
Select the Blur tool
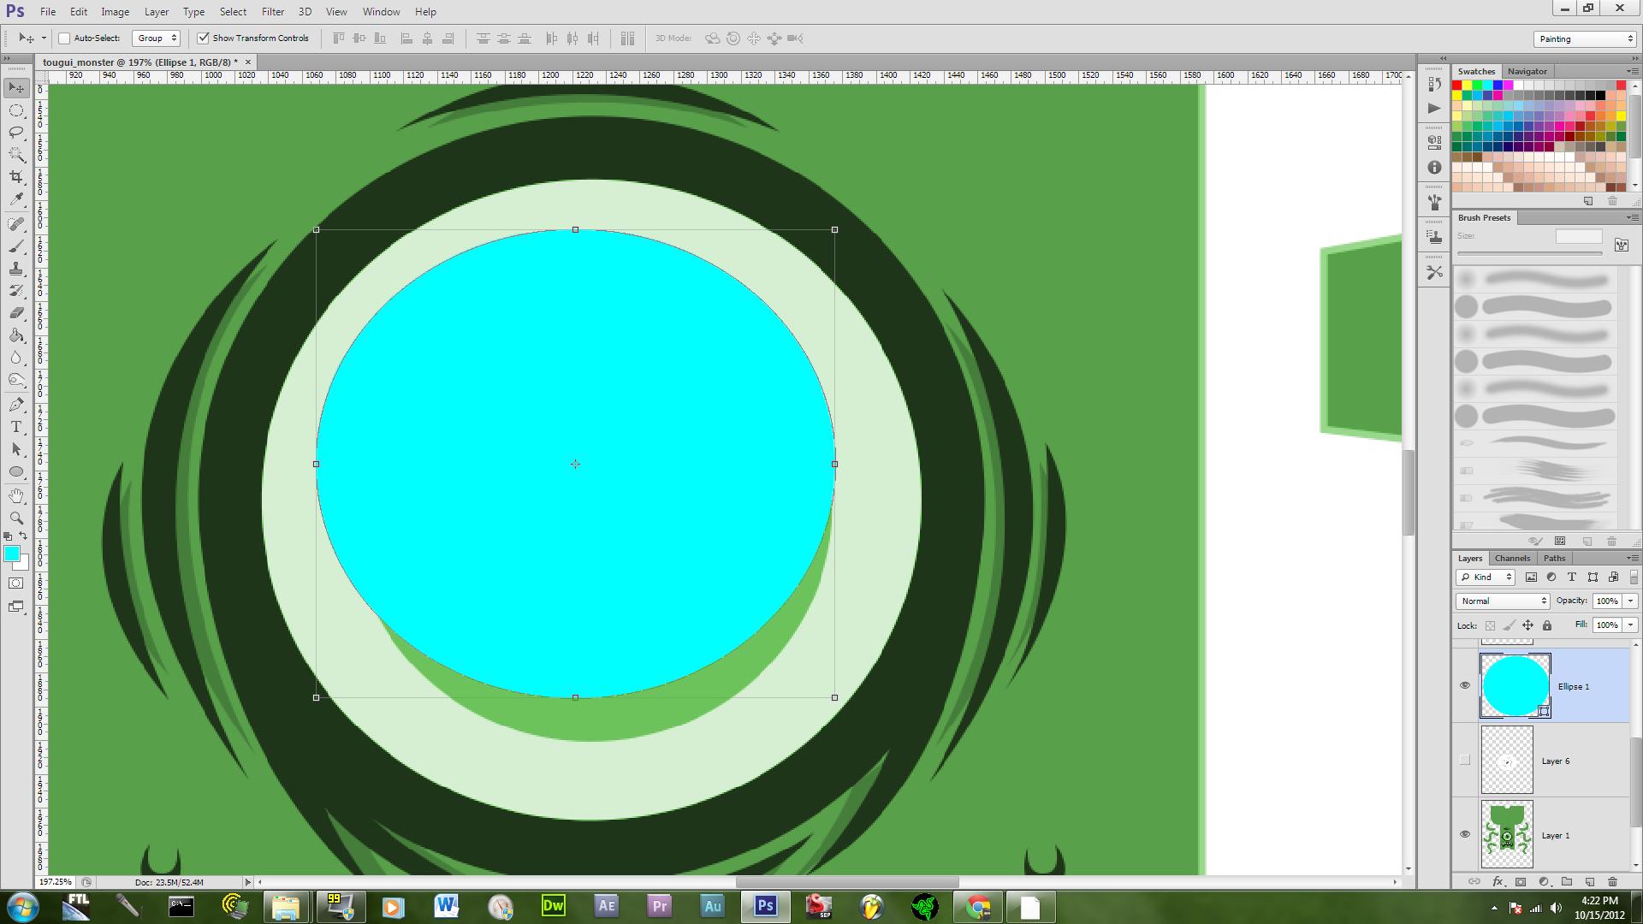click(x=16, y=358)
